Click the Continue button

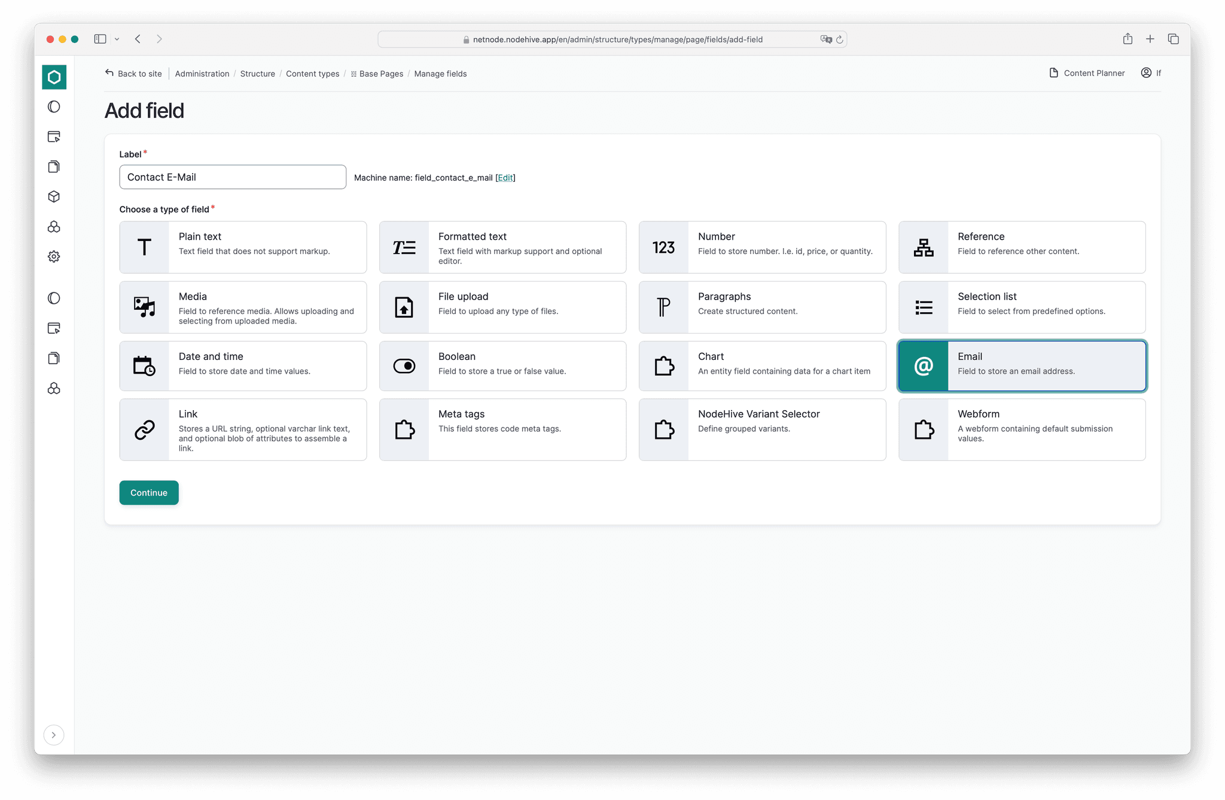click(x=148, y=492)
